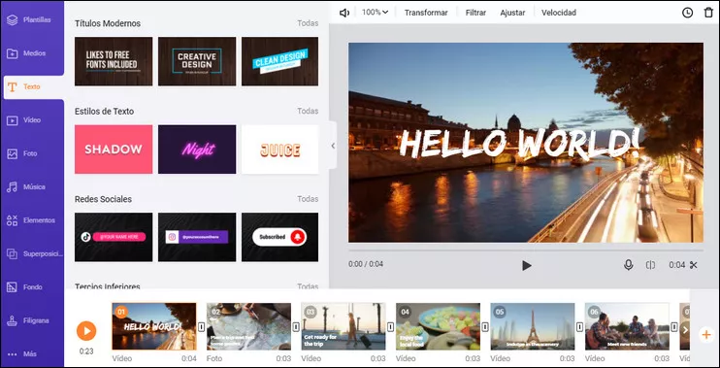Click transition icon between clips 04 and 05
The width and height of the screenshot is (720, 368).
(485, 326)
